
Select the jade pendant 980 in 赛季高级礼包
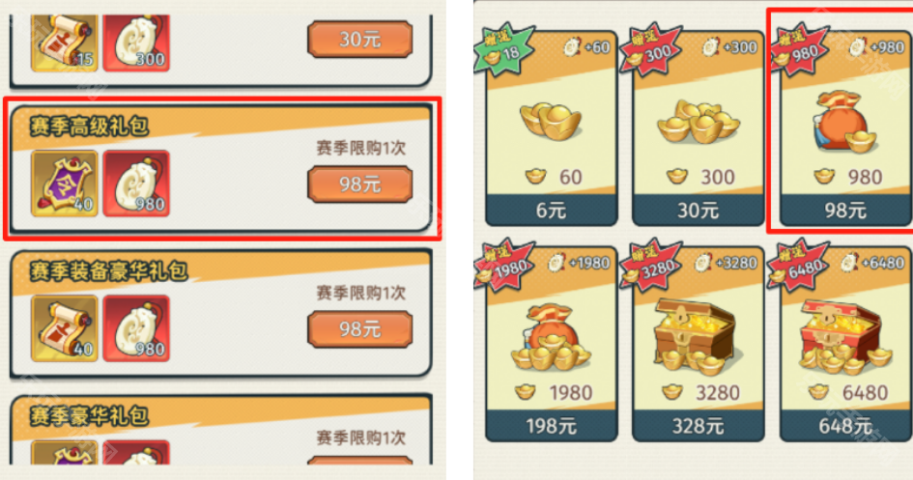click(137, 184)
